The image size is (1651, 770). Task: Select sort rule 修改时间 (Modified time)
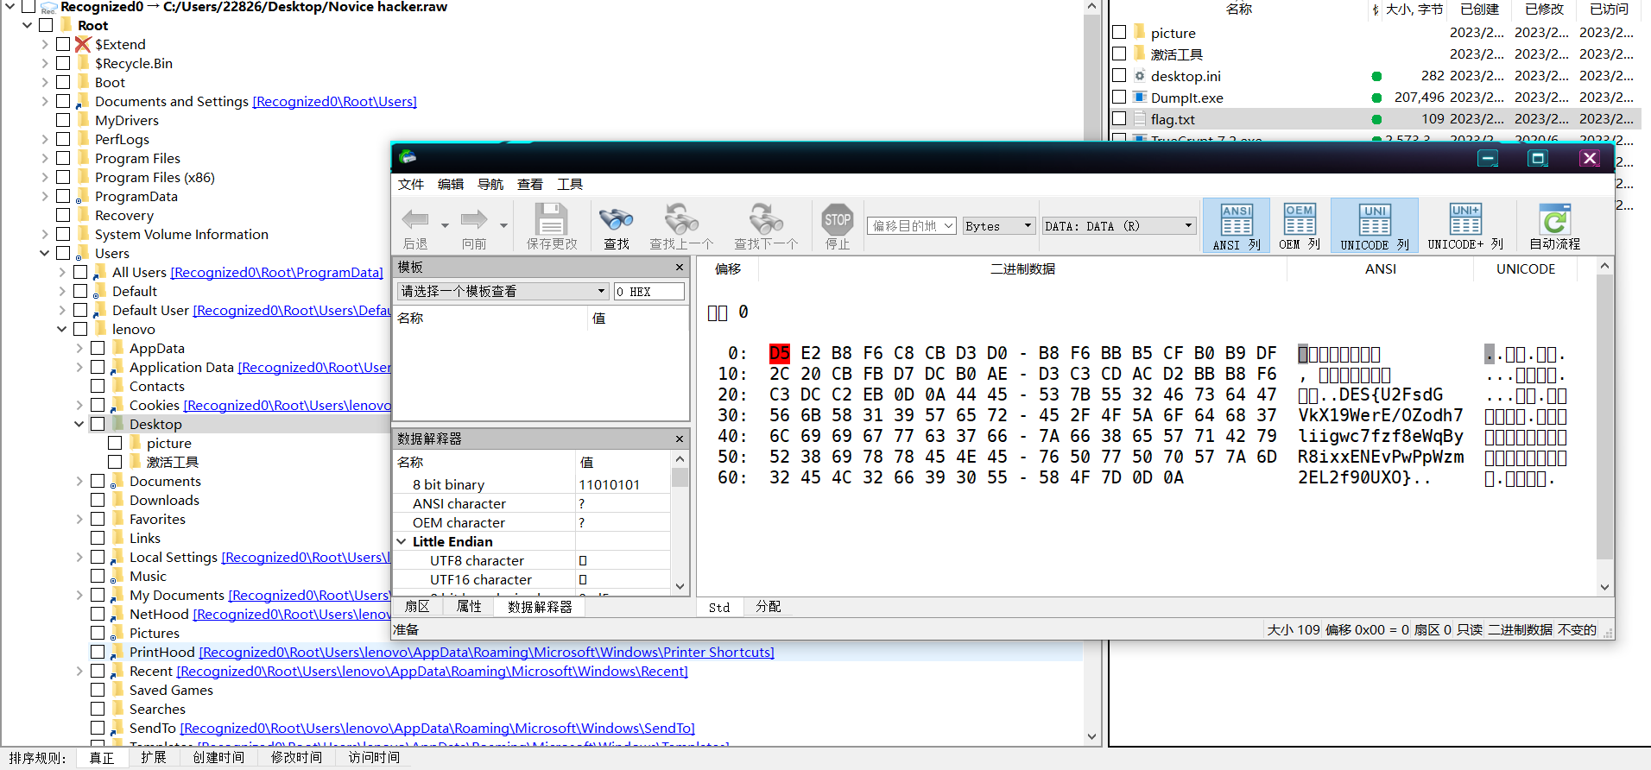(x=296, y=757)
